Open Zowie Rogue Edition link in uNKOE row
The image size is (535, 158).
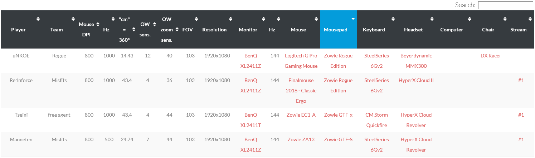338,61
